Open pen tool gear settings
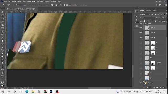 (64, 5)
